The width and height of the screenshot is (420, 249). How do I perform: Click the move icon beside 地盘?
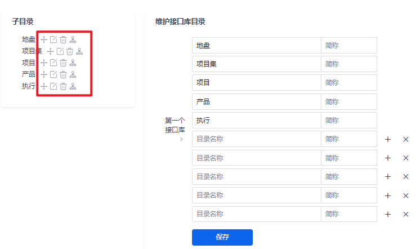pyautogui.click(x=44, y=39)
